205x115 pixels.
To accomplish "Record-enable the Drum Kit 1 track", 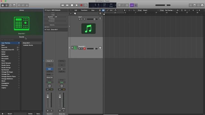I will [x=85, y=49].
